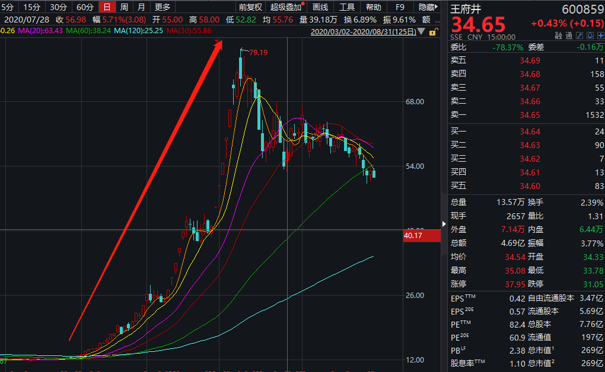Click the 卖五 price 34.69
This screenshot has width=605, height=372.
click(x=530, y=60)
